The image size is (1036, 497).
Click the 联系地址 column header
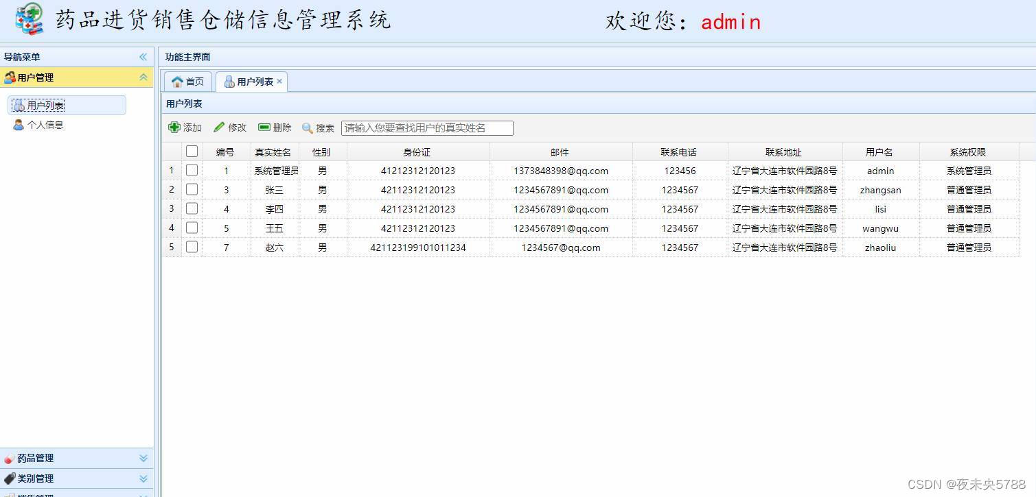785,152
